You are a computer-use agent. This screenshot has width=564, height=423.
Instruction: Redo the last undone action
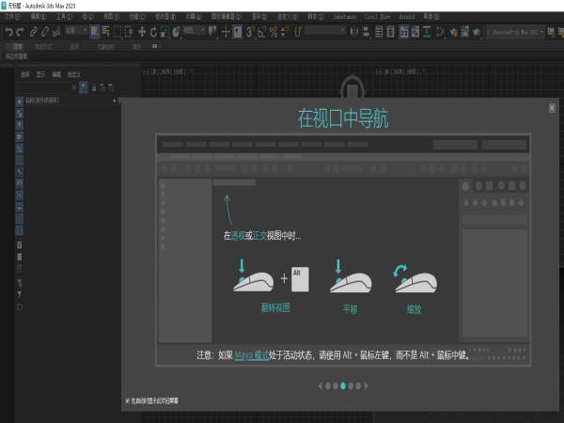click(x=20, y=32)
